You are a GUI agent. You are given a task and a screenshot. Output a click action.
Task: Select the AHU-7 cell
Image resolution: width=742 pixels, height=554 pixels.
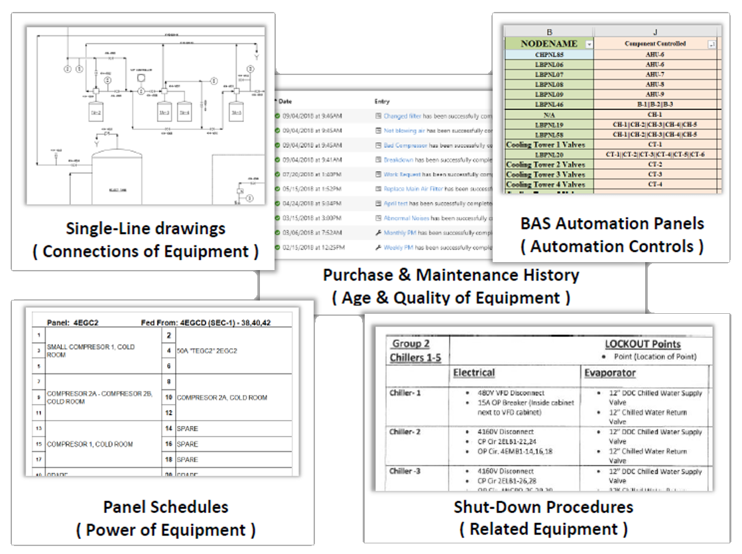click(655, 74)
